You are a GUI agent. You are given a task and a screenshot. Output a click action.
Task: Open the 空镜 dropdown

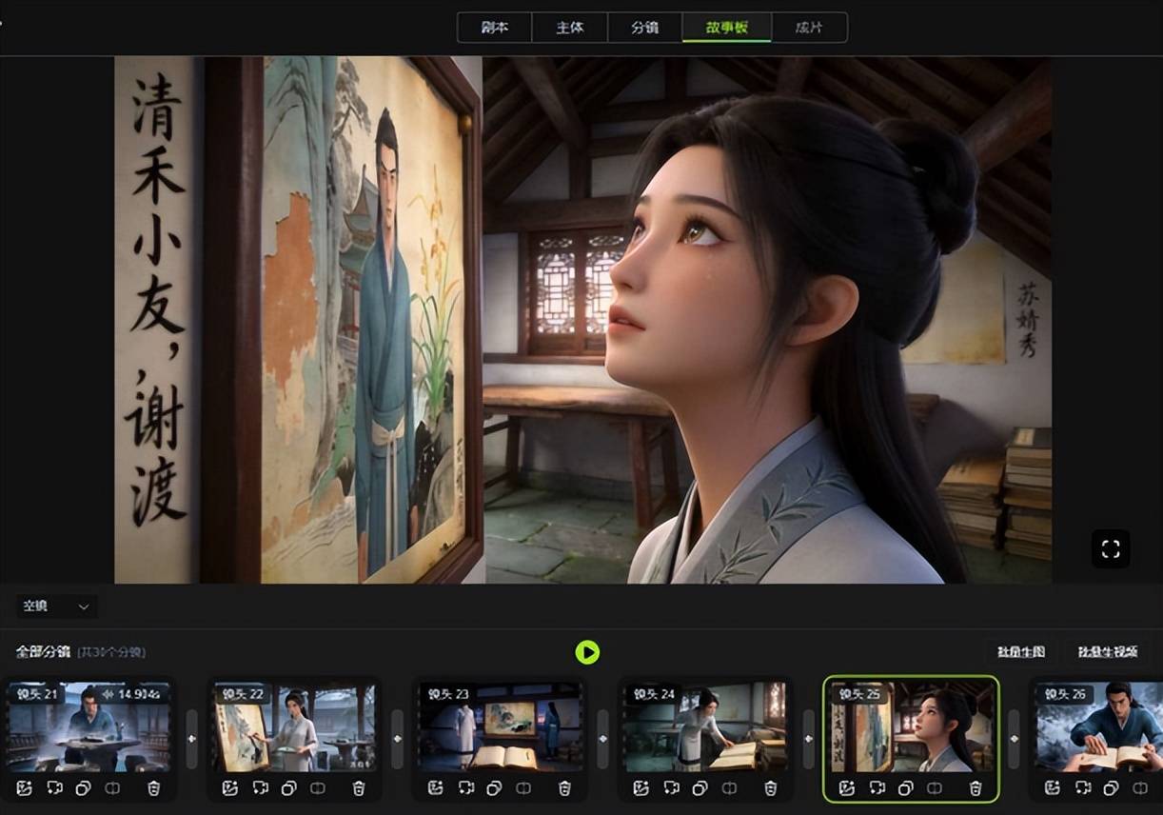(x=56, y=606)
